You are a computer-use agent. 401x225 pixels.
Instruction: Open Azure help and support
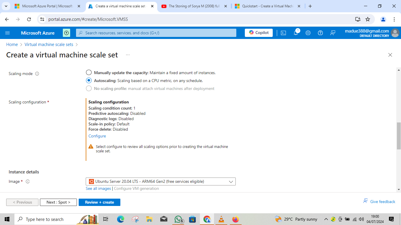coord(320,33)
